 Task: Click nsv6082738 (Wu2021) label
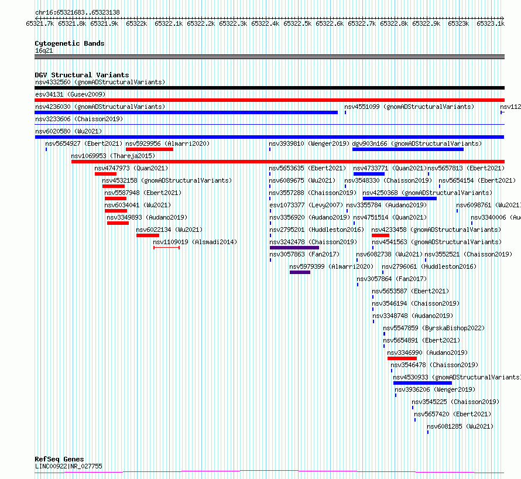coord(389,254)
